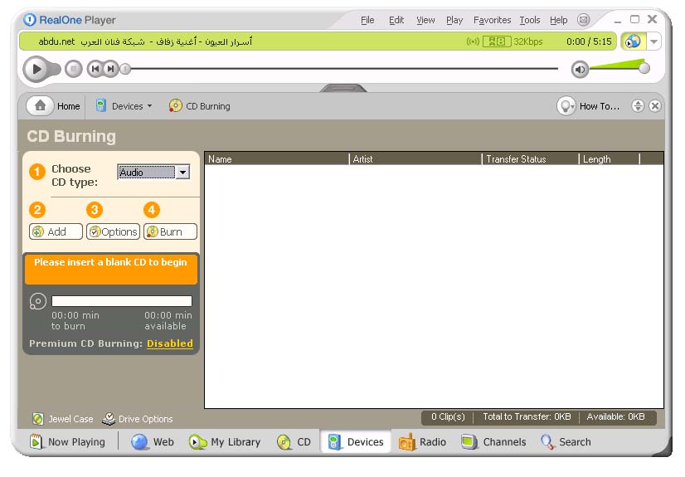Click the playback seek bar knob

pyautogui.click(x=125, y=69)
